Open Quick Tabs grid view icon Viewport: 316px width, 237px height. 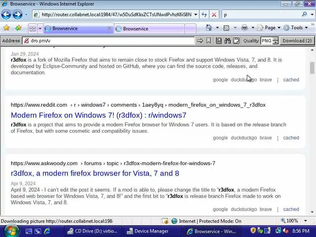32,28
